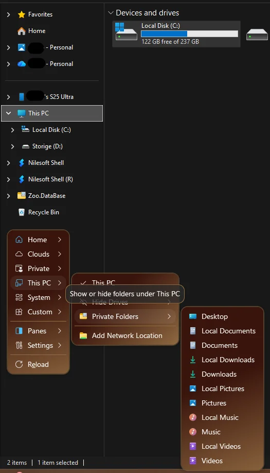This screenshot has height=473, width=270.
Task: Click the Storige (D:) drive icon
Action: (x=26, y=146)
